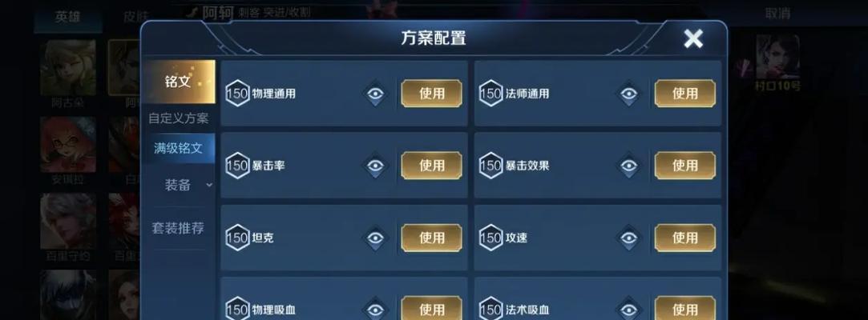Click the 150 hexagon icon for 物理通用

(237, 94)
